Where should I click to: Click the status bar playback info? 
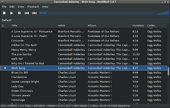pyautogui.click(x=65, y=106)
